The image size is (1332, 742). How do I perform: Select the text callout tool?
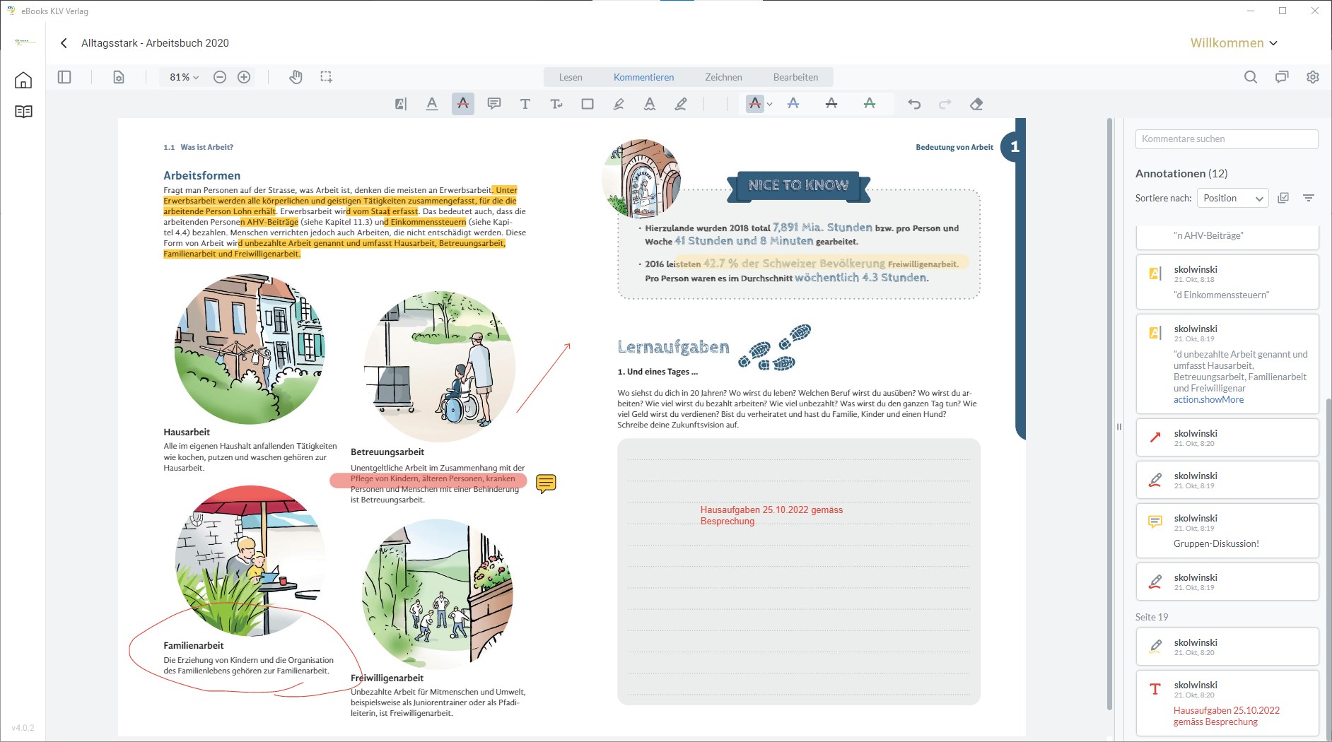[556, 104]
